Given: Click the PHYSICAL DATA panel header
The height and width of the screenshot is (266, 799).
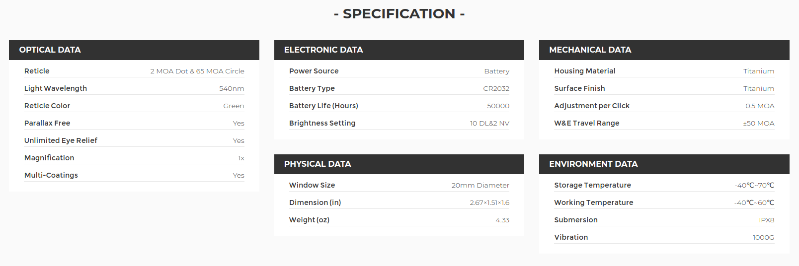Looking at the screenshot, I should point(318,164).
